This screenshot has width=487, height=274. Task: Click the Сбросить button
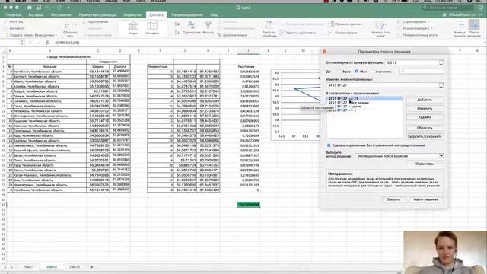pyautogui.click(x=425, y=128)
